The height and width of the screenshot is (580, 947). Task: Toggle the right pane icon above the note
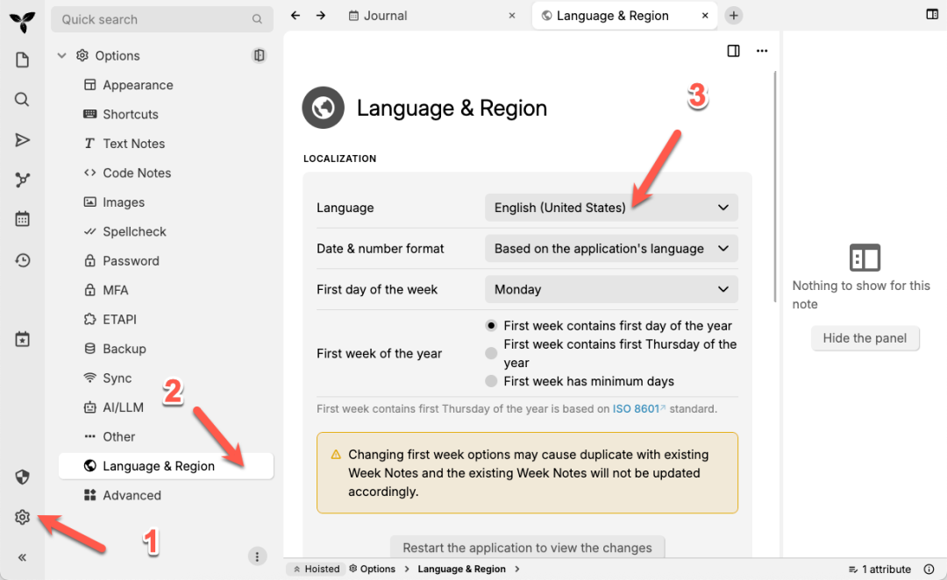point(734,51)
